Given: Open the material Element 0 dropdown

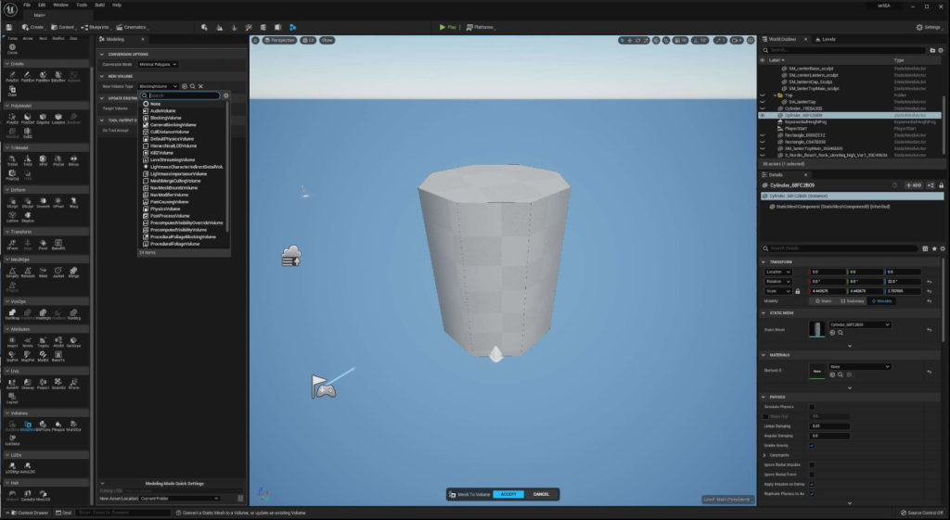Looking at the screenshot, I should pyautogui.click(x=860, y=367).
